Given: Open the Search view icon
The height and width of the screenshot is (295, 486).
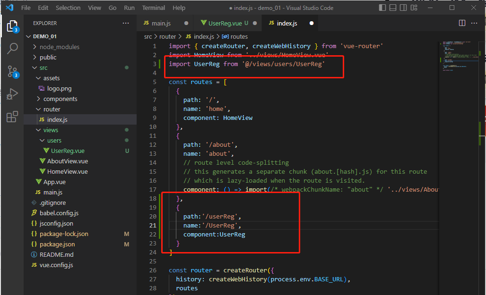Looking at the screenshot, I should [12, 49].
